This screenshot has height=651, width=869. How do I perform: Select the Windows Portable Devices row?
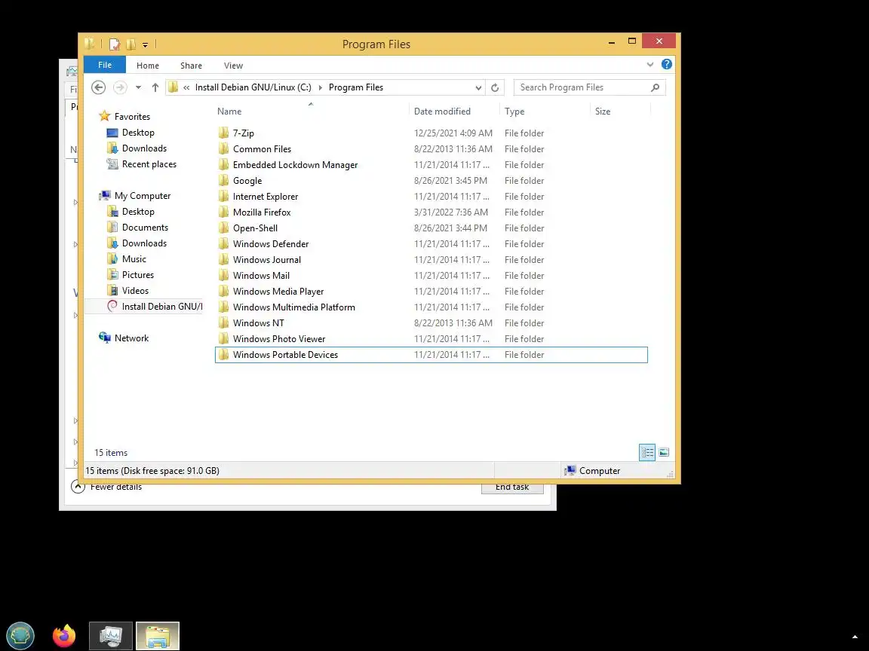[x=431, y=355]
